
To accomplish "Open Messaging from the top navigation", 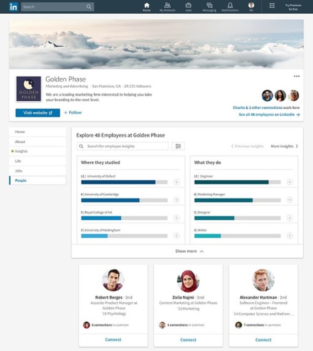I will pyautogui.click(x=209, y=7).
